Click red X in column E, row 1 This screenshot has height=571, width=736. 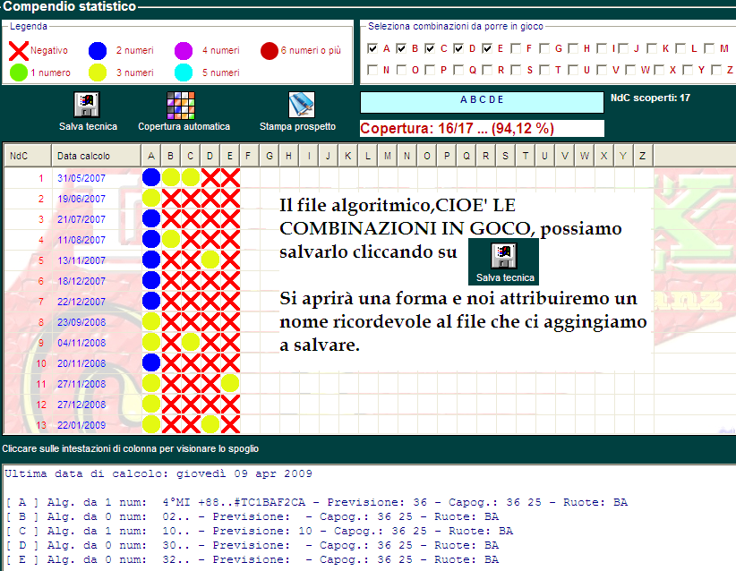230,177
